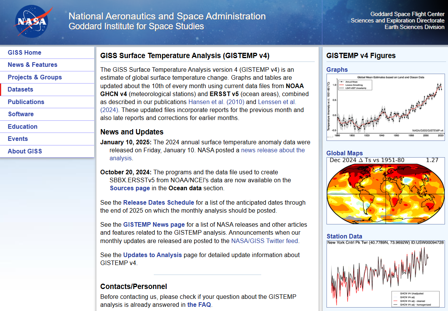Viewport: 448px width, 311px height.
Task: Open the New York station data chart
Action: coord(386,274)
